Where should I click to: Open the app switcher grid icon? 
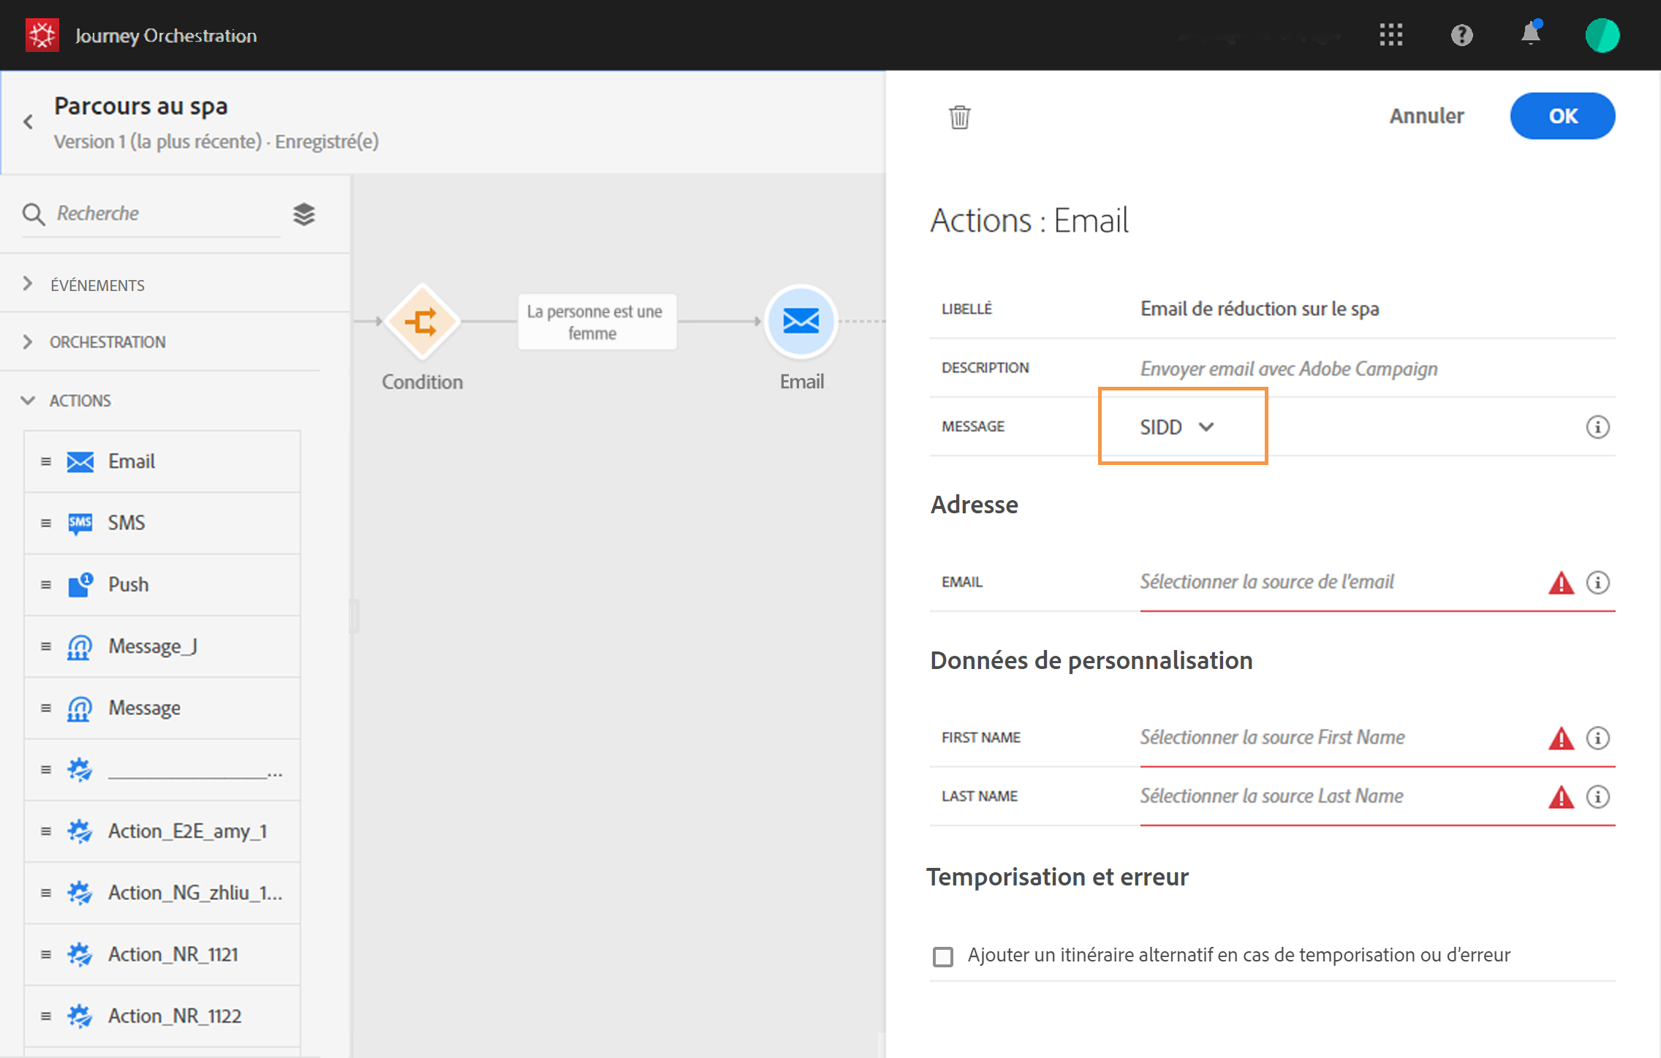click(1391, 34)
